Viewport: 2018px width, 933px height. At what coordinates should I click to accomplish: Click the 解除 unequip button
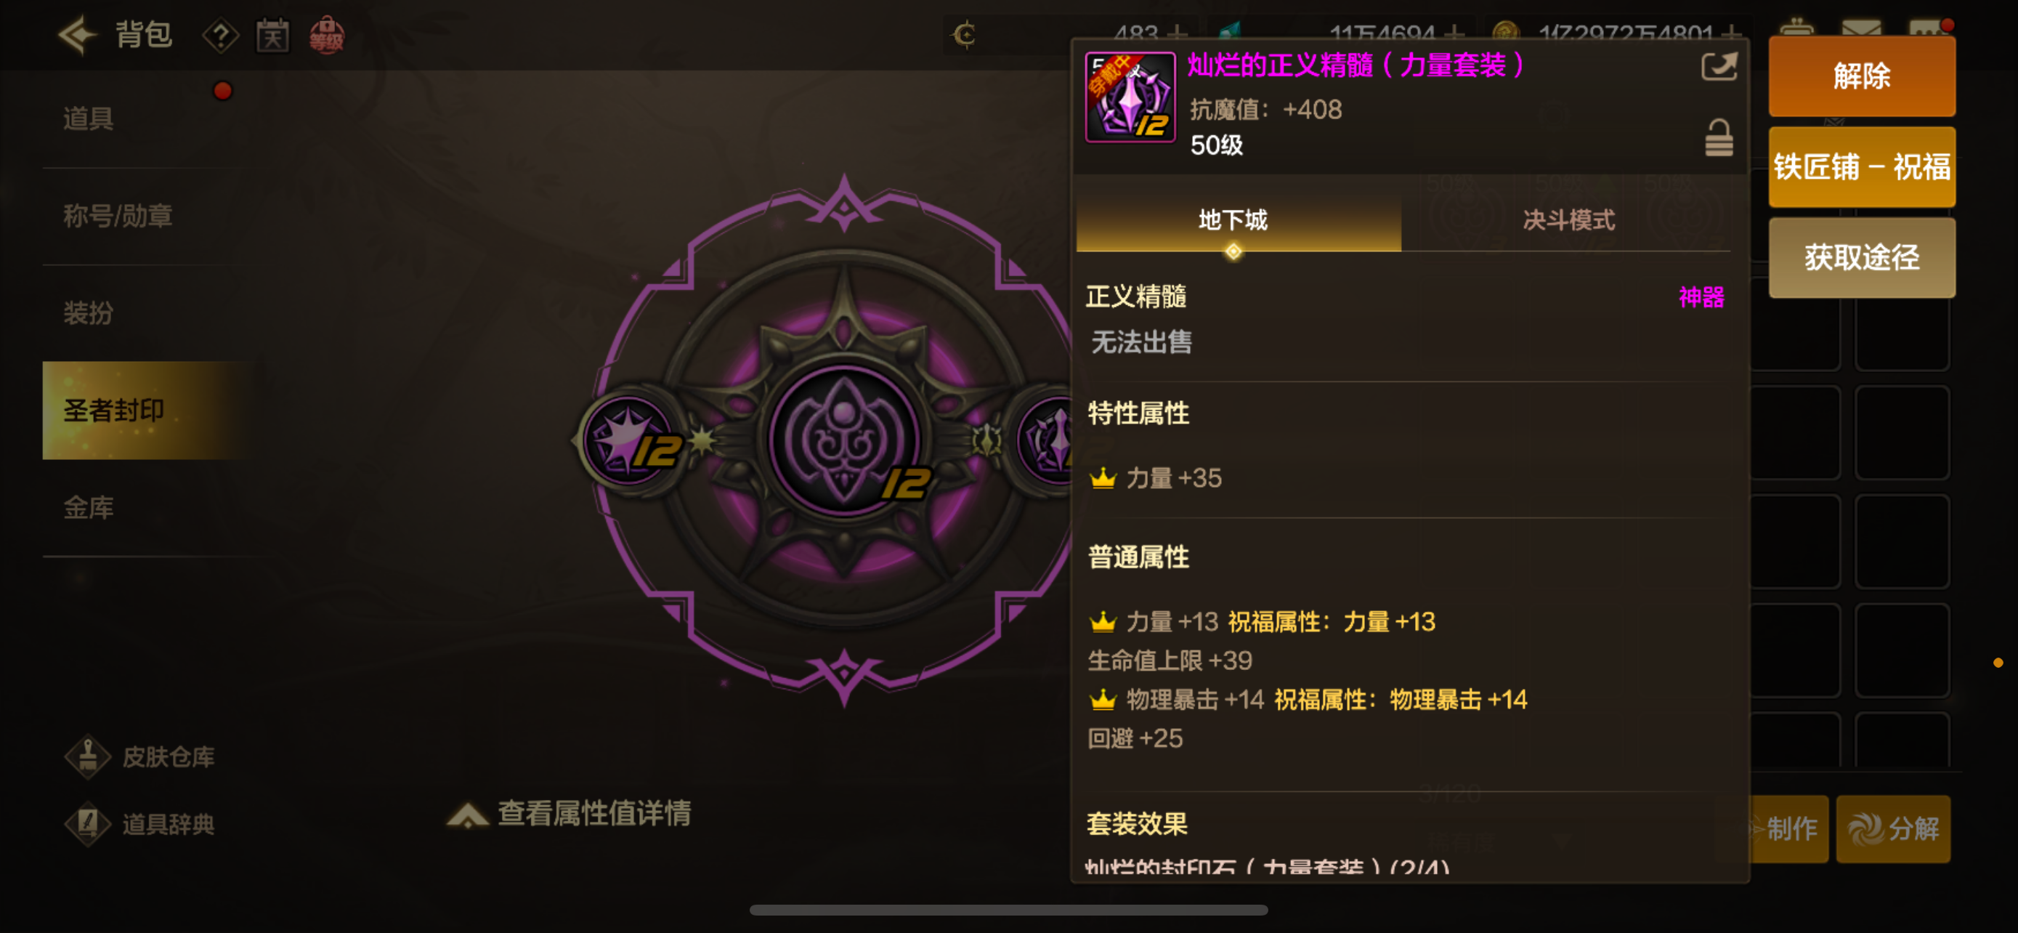click(x=1861, y=77)
